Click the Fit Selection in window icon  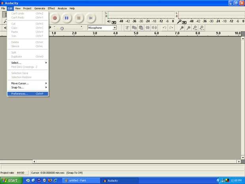point(195,28)
